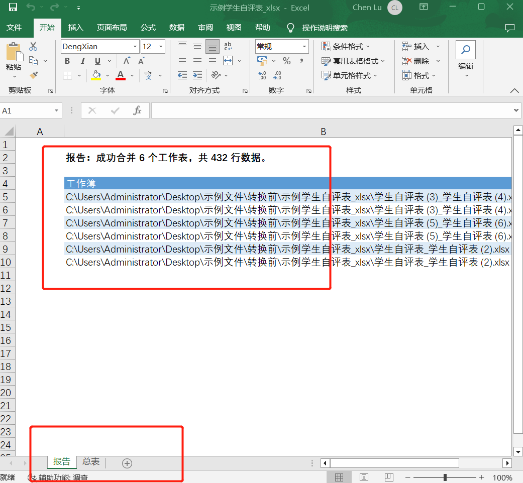
Task: Open the 常规 number format dropdown
Action: 305,46
